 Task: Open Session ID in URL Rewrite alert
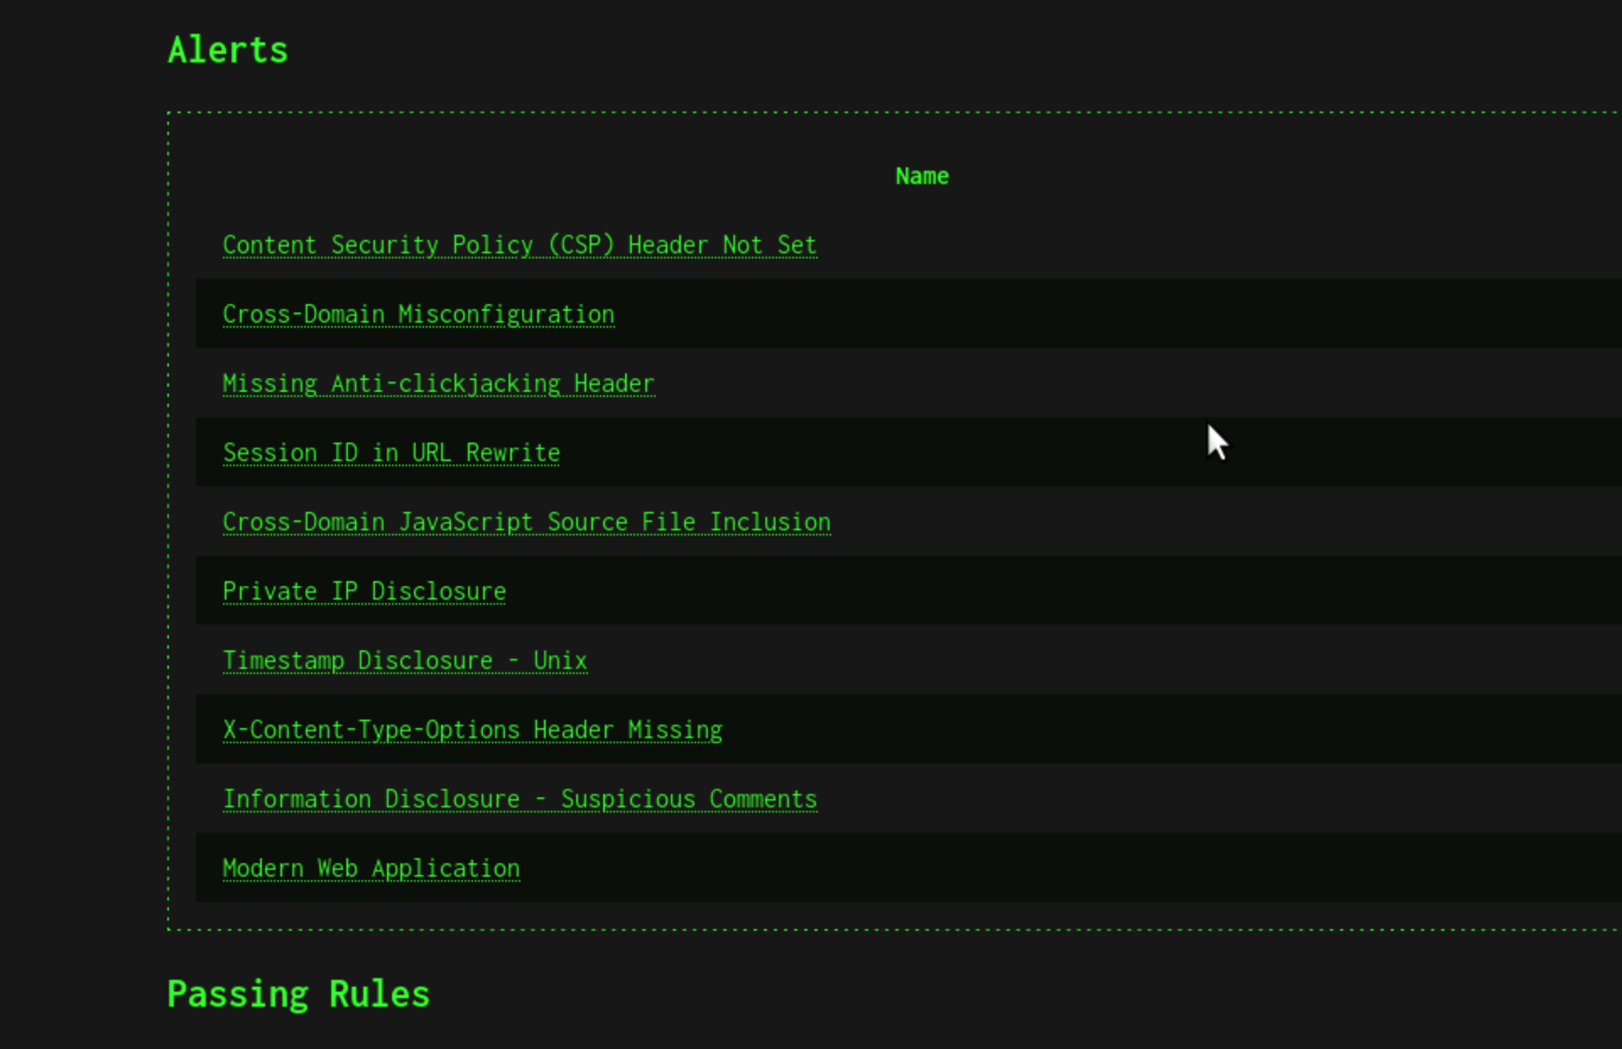(391, 453)
